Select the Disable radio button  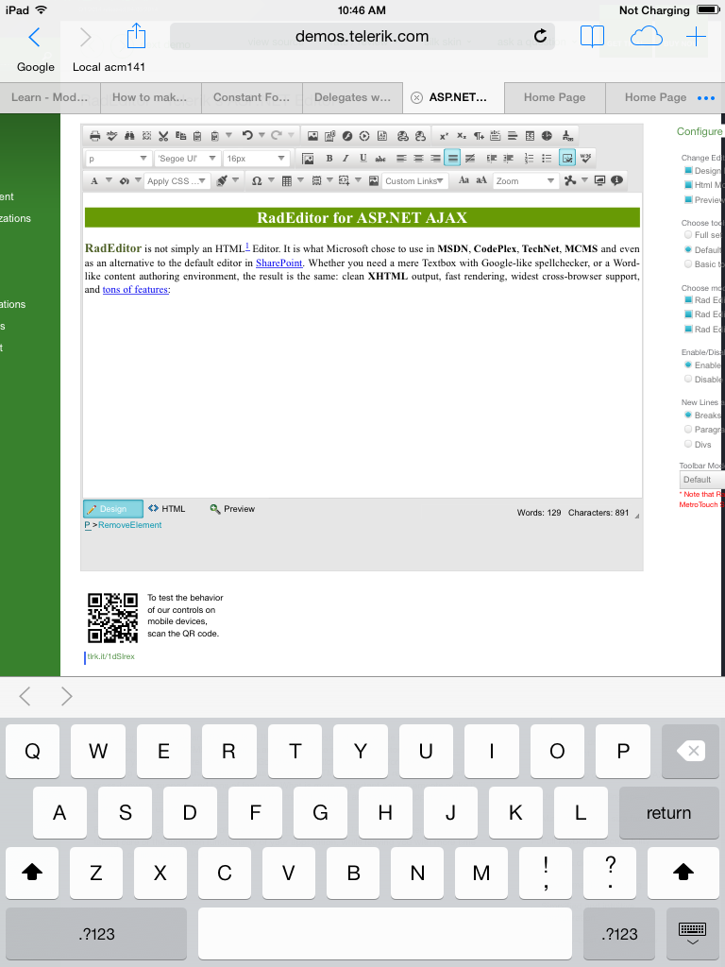tap(688, 380)
